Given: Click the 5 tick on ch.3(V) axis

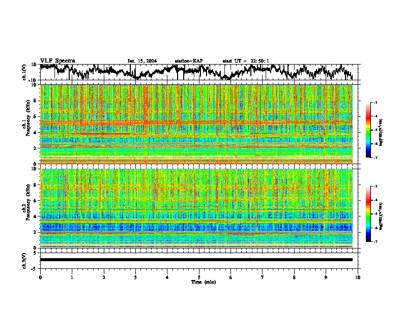Looking at the screenshot, I should click(x=36, y=253).
